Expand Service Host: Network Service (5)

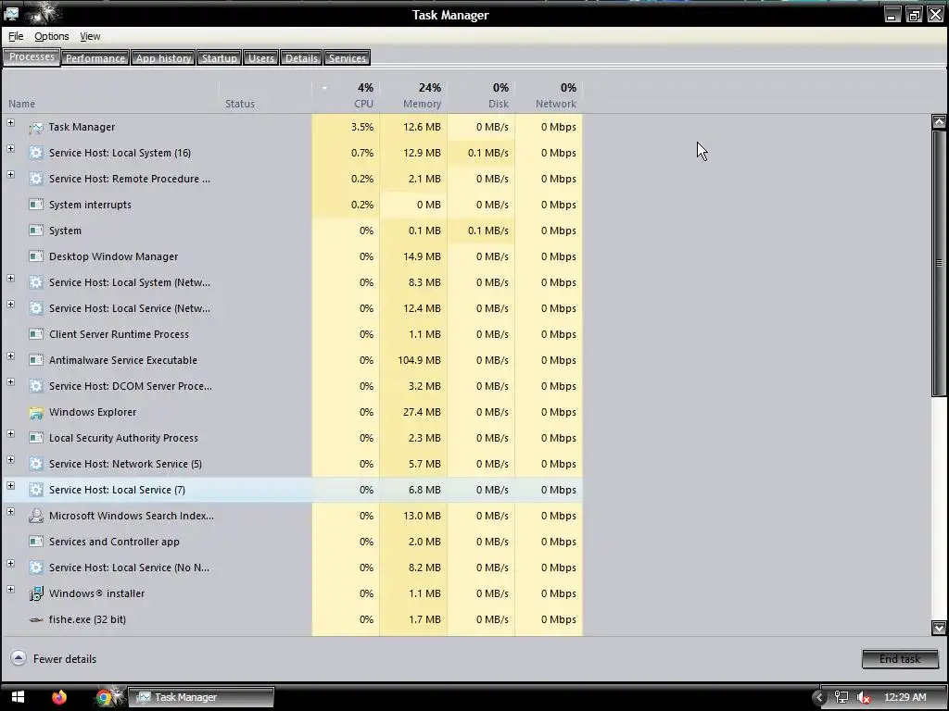click(x=11, y=460)
